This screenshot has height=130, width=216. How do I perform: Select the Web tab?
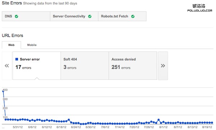click(12, 45)
